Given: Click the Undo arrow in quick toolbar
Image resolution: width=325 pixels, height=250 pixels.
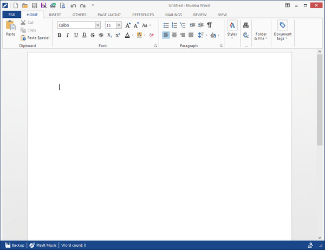Looking at the screenshot, I should pyautogui.click(x=73, y=5).
